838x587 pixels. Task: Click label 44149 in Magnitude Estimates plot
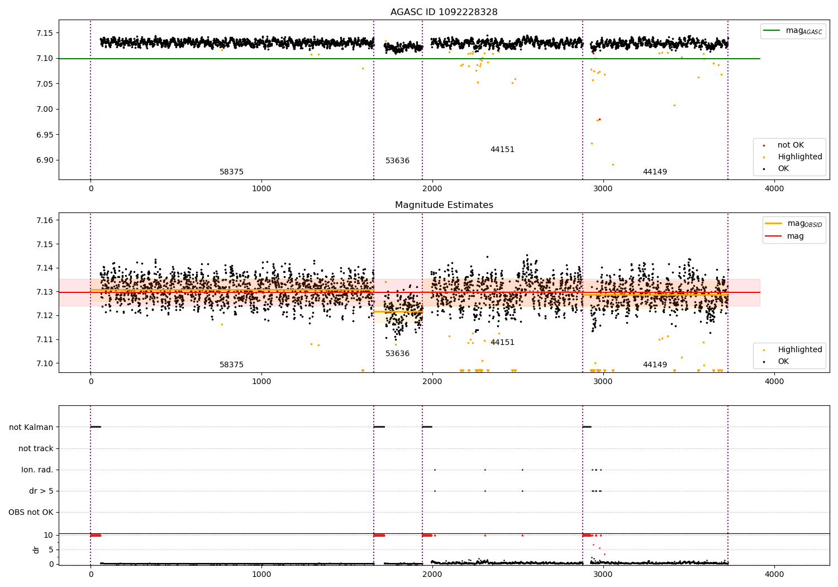655,365
